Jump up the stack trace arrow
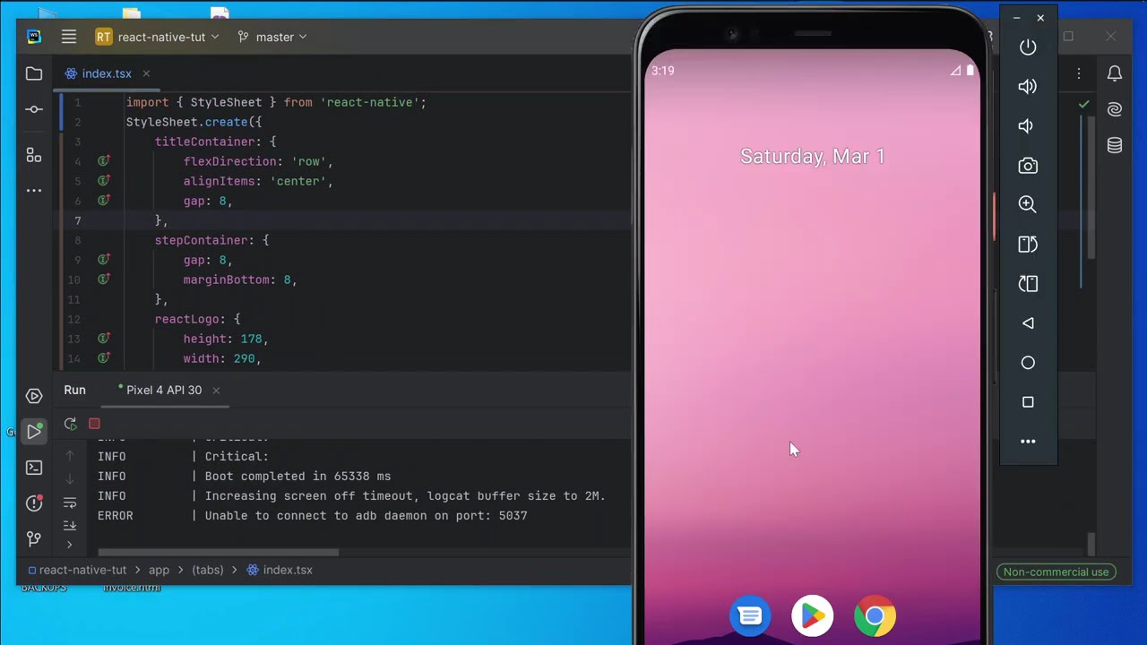 click(x=70, y=456)
